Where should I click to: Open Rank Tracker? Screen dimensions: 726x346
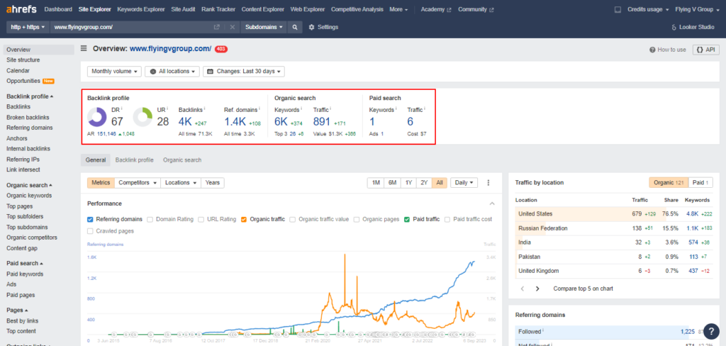pyautogui.click(x=218, y=9)
